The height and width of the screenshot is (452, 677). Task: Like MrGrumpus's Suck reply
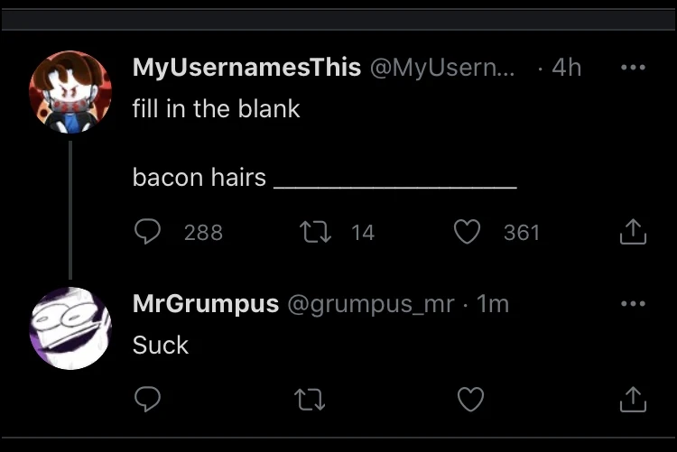(x=470, y=399)
